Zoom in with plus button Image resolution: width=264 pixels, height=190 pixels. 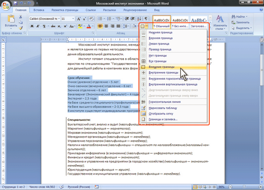260,187
